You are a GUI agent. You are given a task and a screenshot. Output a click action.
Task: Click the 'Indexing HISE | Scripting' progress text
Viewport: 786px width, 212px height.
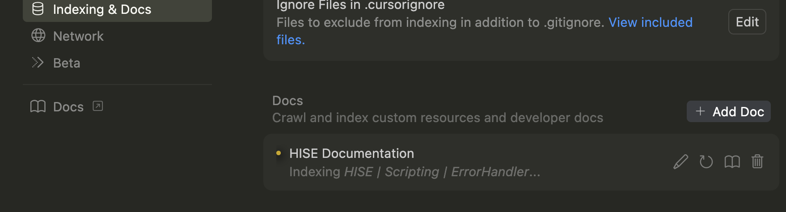pos(414,172)
